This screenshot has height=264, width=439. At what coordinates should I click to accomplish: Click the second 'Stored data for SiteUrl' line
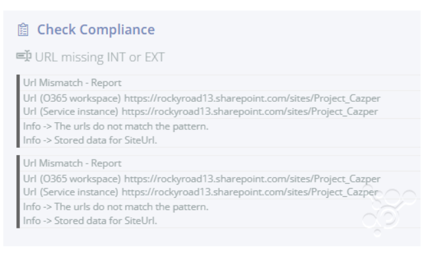pos(90,221)
